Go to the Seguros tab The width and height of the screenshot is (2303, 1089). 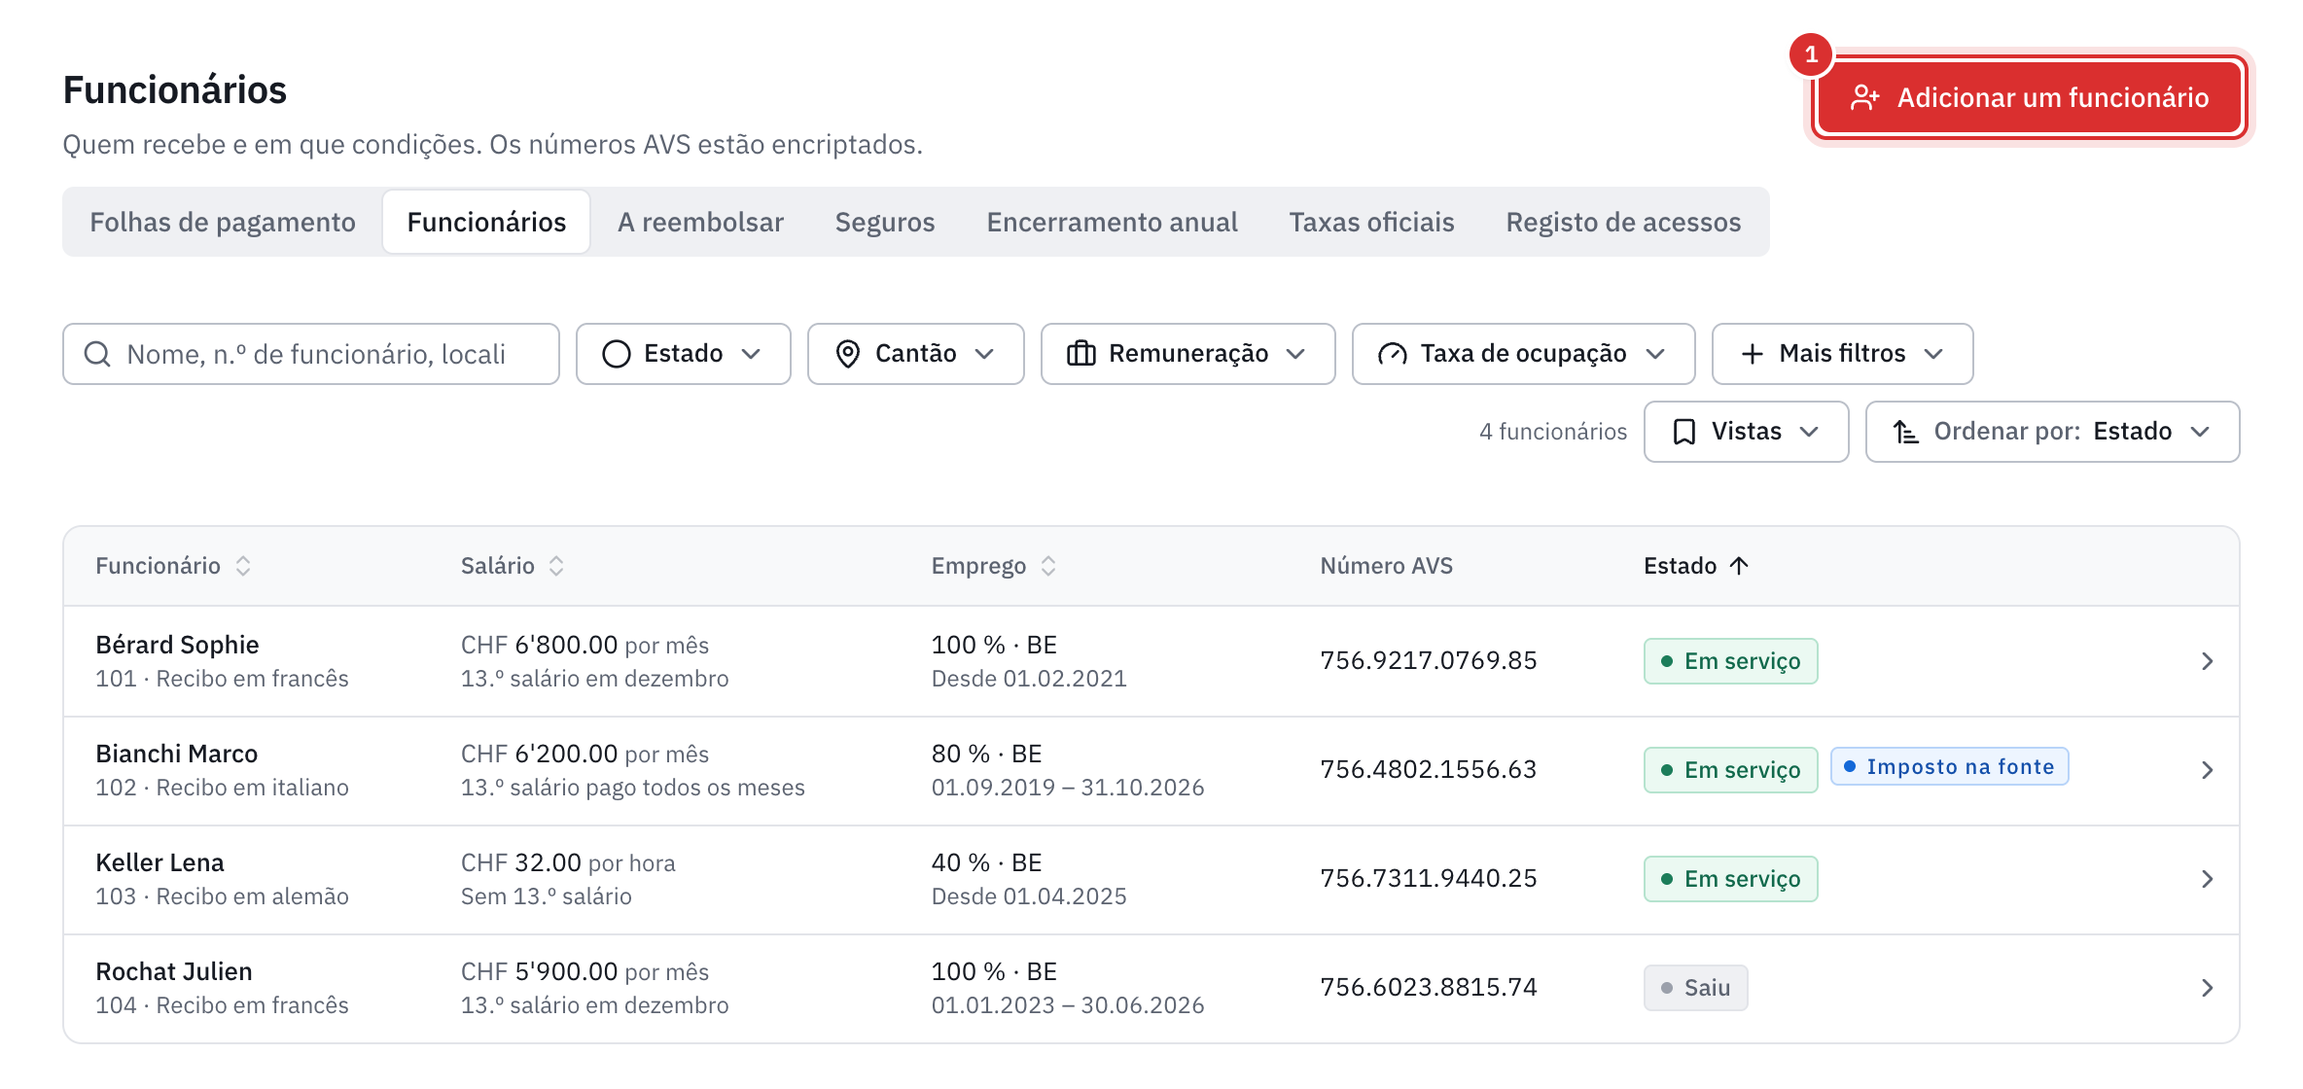[885, 222]
